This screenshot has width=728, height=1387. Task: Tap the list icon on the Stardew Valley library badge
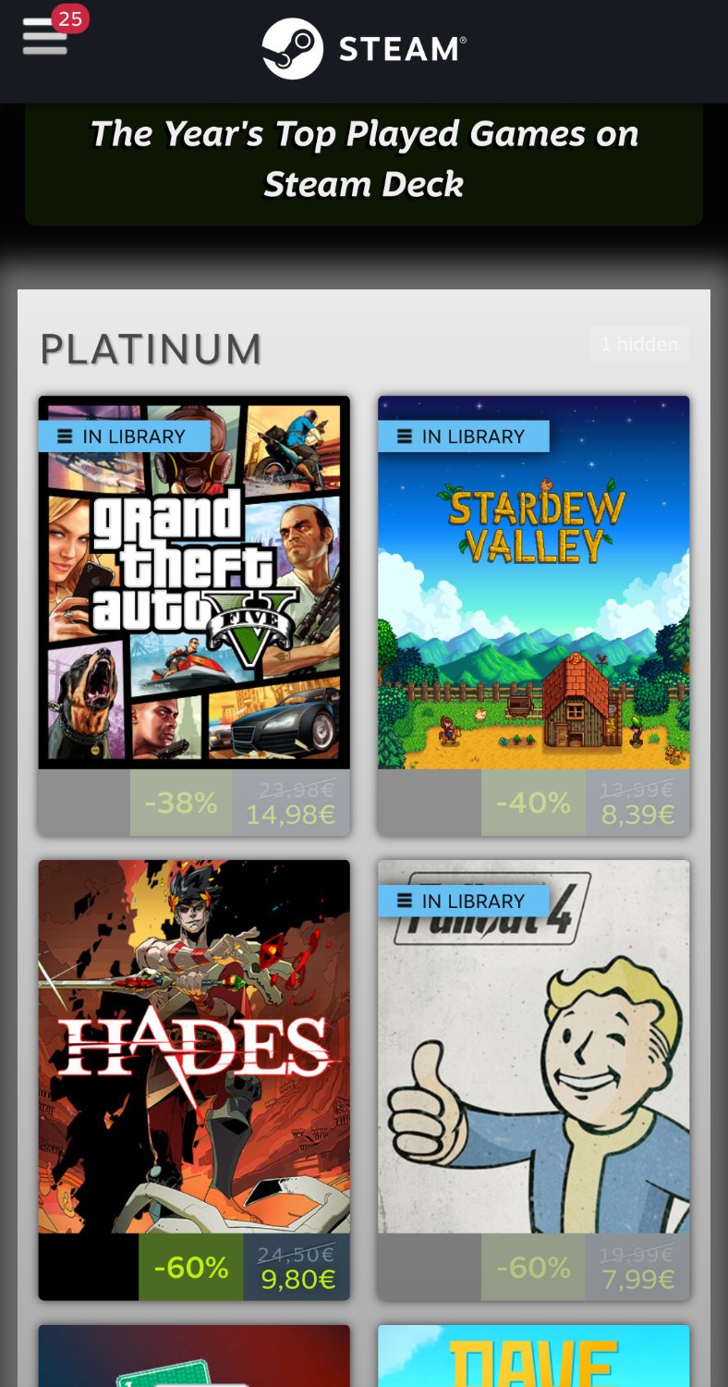pos(405,436)
